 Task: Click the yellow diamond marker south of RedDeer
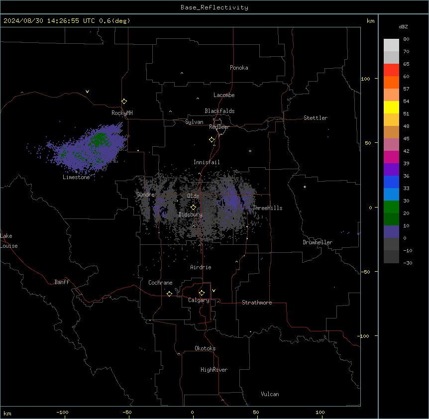click(x=212, y=140)
